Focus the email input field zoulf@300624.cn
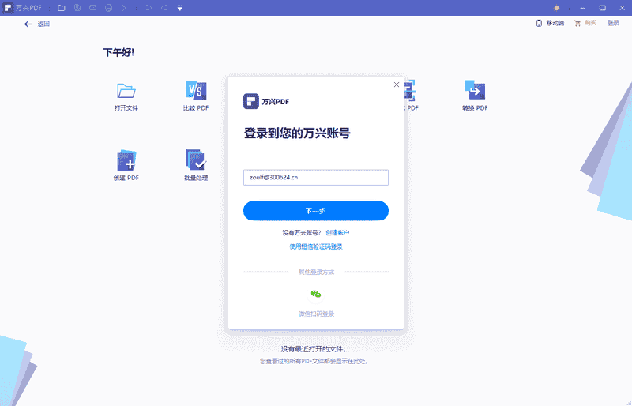632x406 pixels. tap(315, 178)
